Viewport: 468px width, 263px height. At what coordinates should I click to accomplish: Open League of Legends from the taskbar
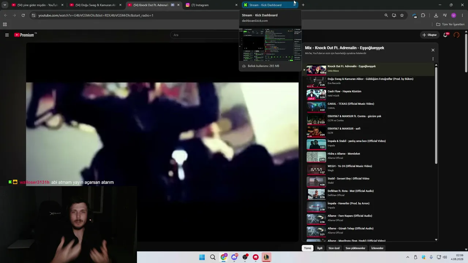pos(266,257)
